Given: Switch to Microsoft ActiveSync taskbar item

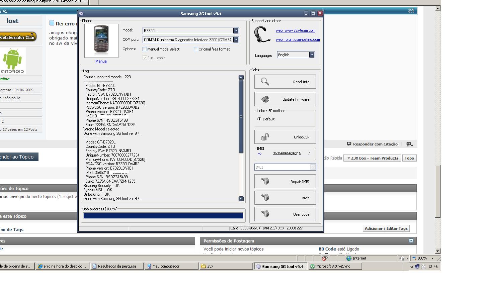Looking at the screenshot, I should 335,266.
